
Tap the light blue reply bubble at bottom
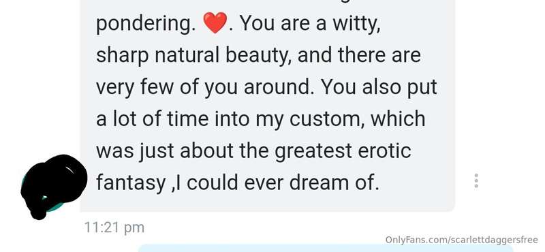(325, 249)
